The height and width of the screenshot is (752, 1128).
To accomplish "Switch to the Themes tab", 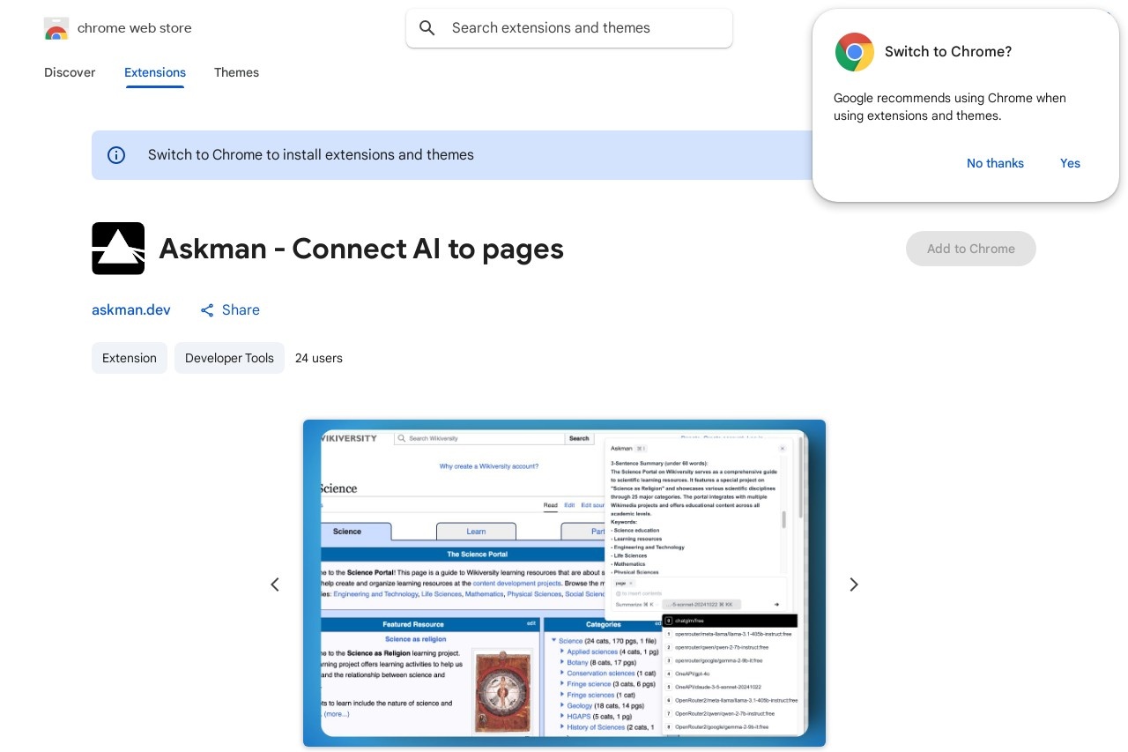I will pos(236,72).
